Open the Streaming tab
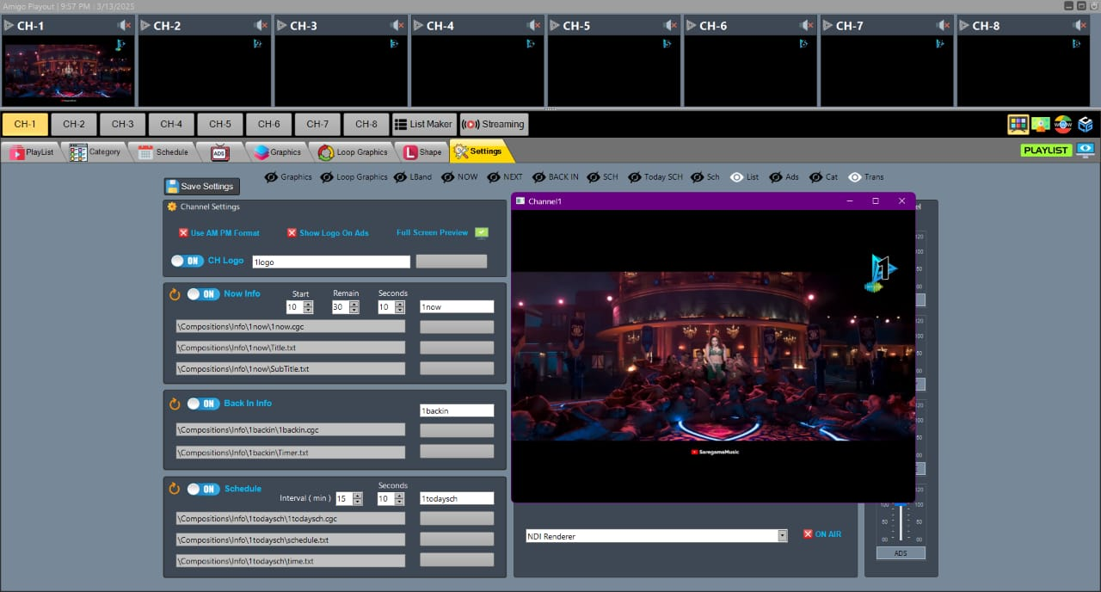Viewport: 1101px width, 592px height. (493, 123)
